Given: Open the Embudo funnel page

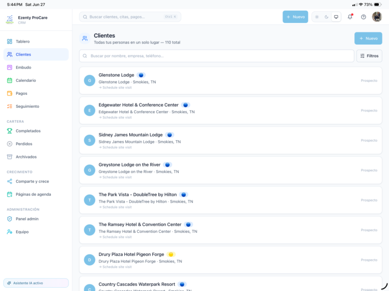Looking at the screenshot, I should click(36, 67).
